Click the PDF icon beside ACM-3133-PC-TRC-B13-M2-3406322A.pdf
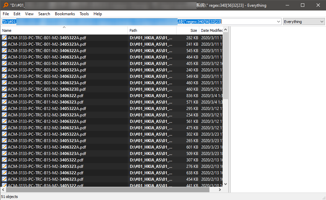 (x=4, y=147)
